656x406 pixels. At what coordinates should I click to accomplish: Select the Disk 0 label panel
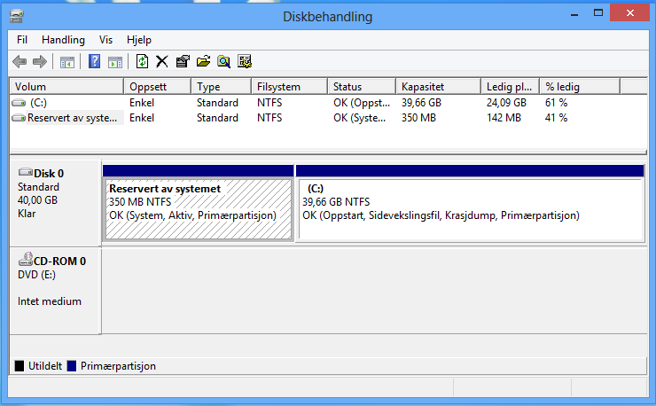[x=55, y=203]
